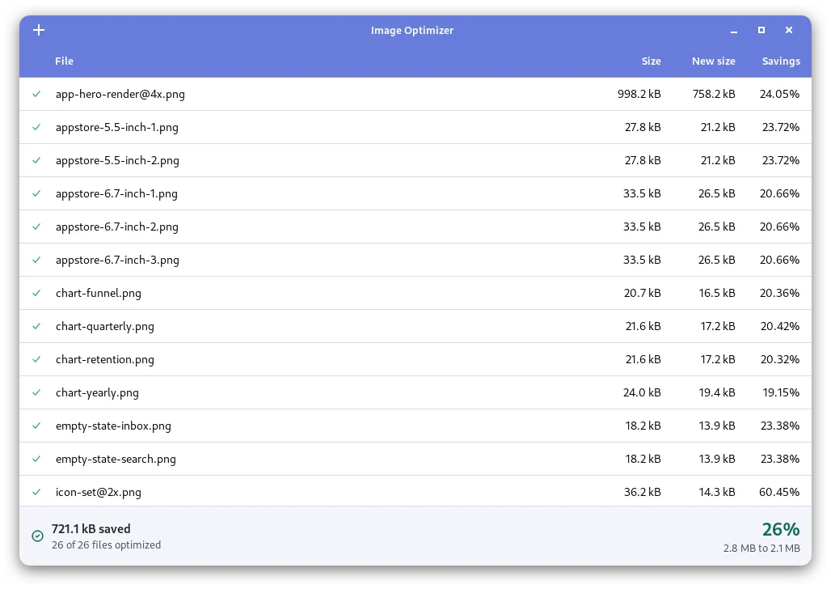Click the checkmark beside appstore-6.7-inch-1.png

tap(36, 193)
